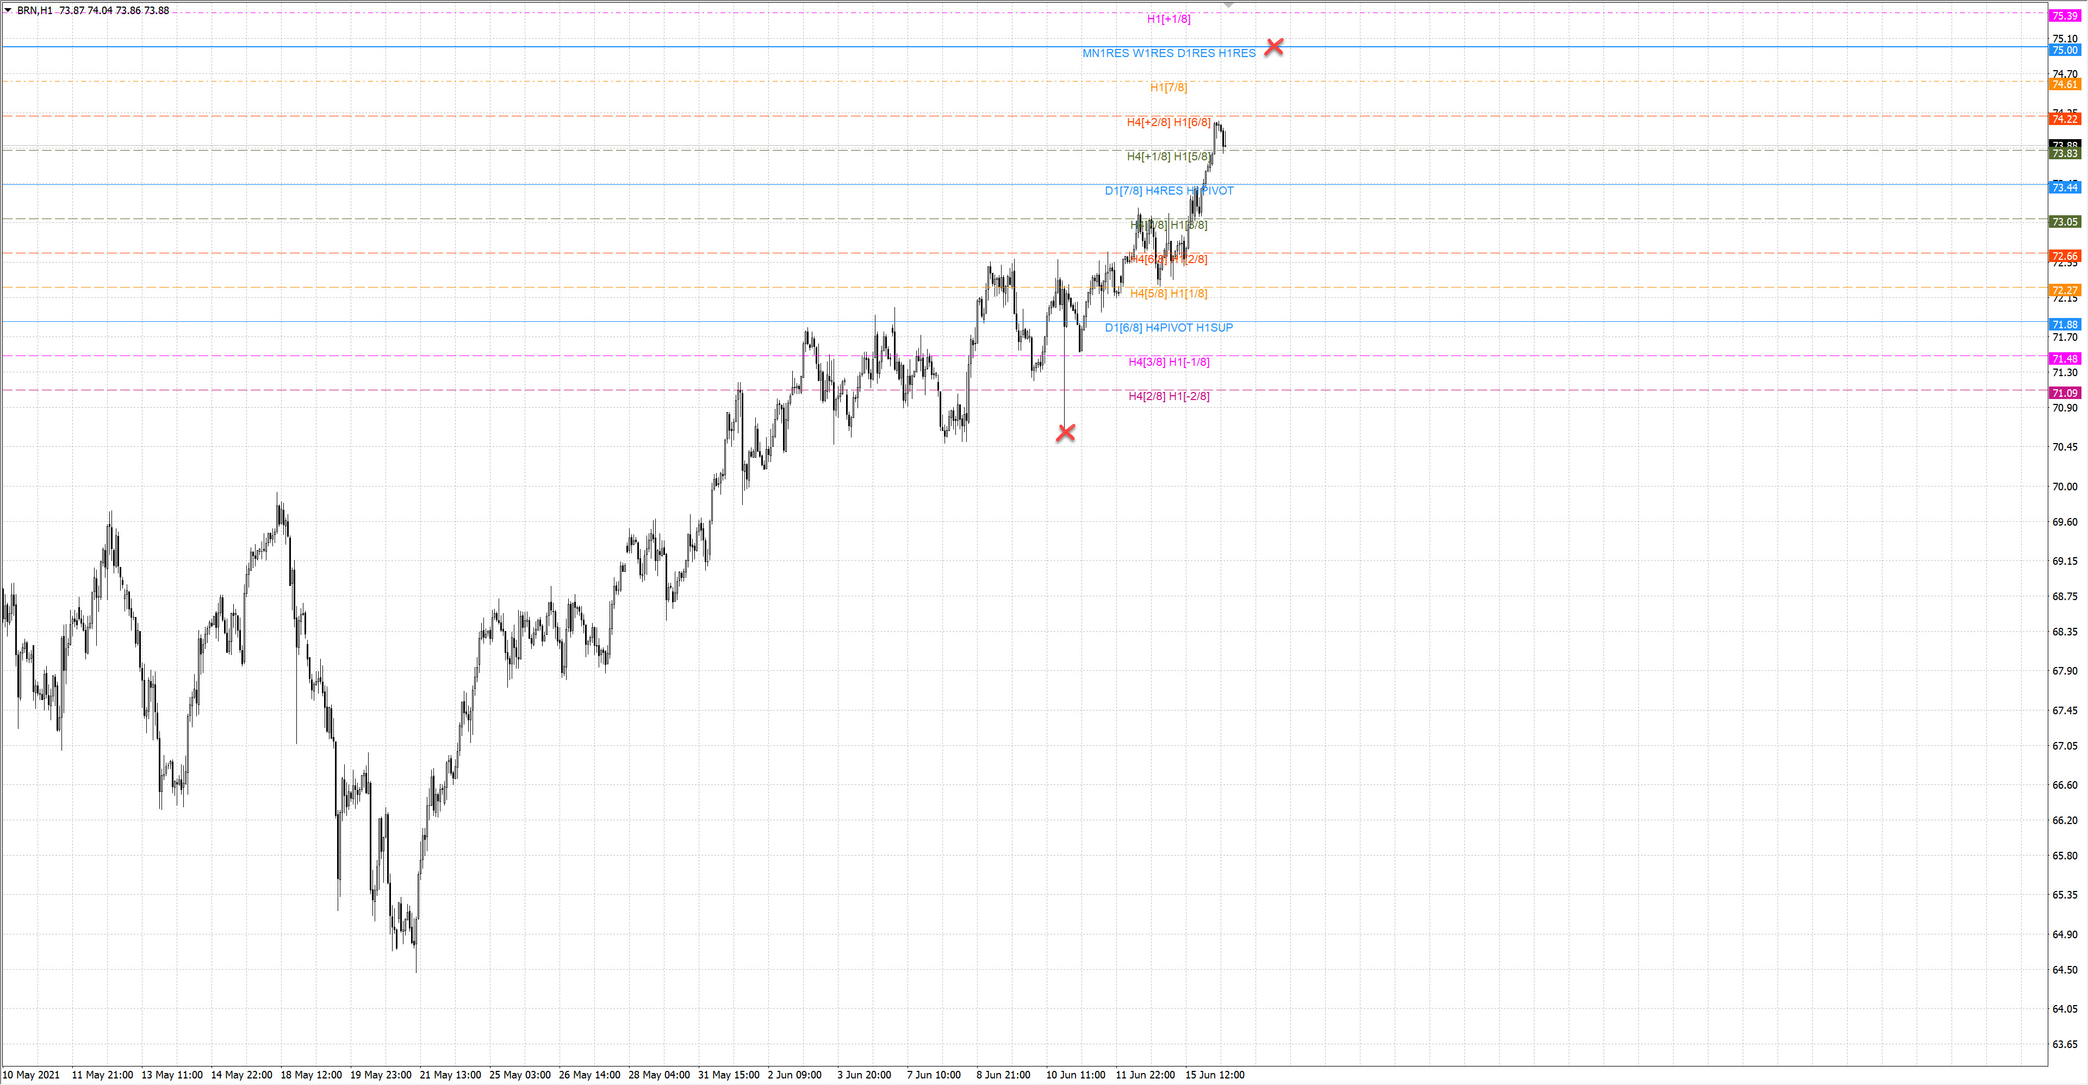Click the BRN,H1 chart title text
Viewport: 2088px width, 1085px height.
point(34,10)
